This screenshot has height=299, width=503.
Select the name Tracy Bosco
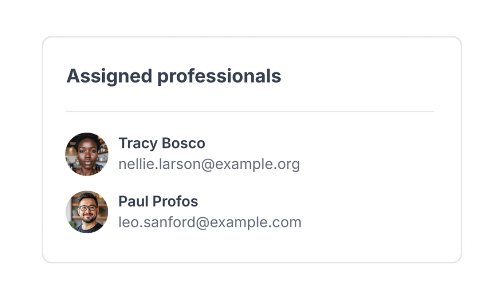click(x=162, y=143)
